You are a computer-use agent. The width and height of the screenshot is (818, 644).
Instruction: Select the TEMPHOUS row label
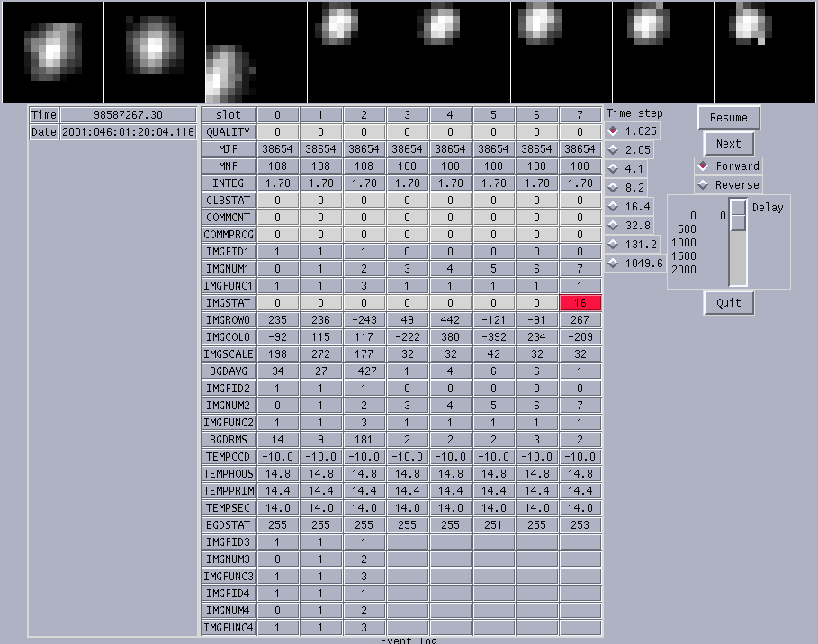[x=229, y=474]
